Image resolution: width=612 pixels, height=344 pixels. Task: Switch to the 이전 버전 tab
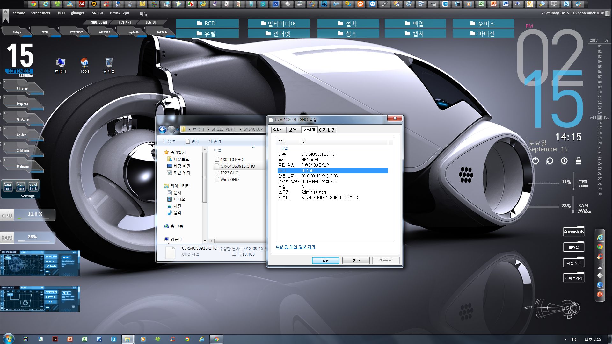pos(327,130)
